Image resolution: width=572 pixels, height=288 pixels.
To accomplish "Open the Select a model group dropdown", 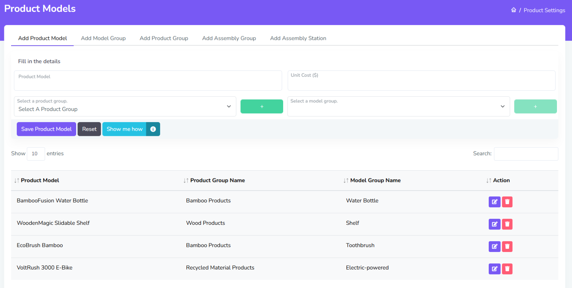I will tap(398, 106).
